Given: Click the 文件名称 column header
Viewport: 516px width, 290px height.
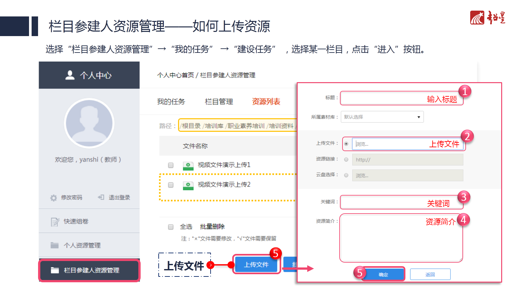Looking at the screenshot, I should 195,146.
